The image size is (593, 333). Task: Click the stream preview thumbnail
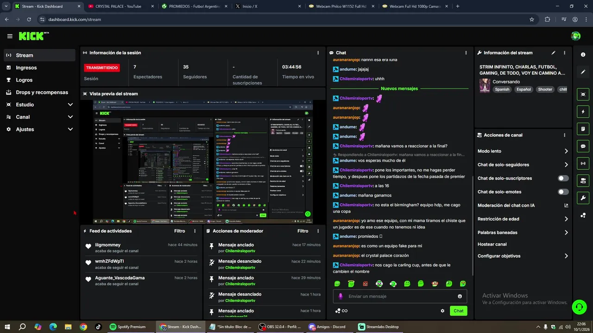pos(203,162)
